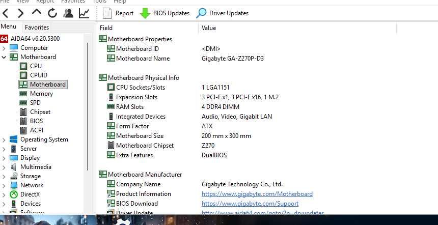Viewport: 438px width, 225px height.
Task: Collapse the Motherboard tree node
Action: click(x=4, y=57)
